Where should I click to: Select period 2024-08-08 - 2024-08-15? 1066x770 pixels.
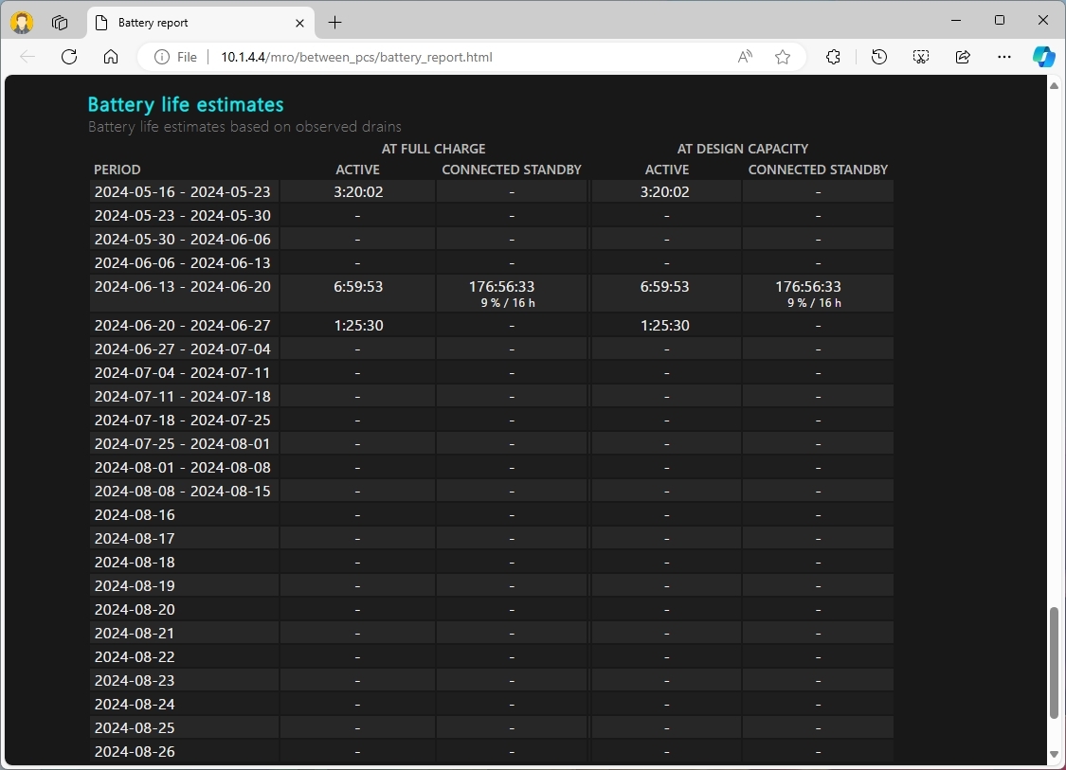(182, 491)
